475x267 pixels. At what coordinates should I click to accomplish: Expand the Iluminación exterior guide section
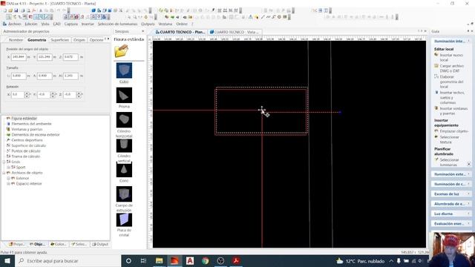[x=451, y=174]
